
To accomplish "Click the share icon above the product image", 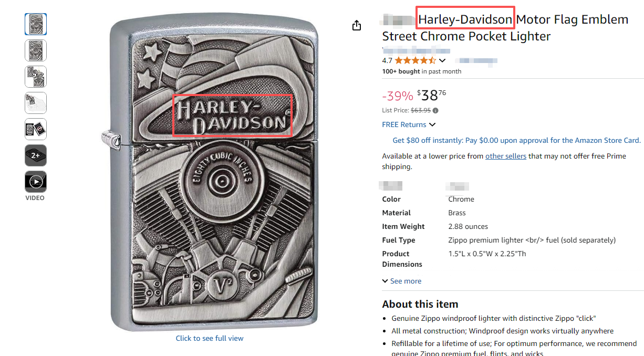I will click(357, 25).
